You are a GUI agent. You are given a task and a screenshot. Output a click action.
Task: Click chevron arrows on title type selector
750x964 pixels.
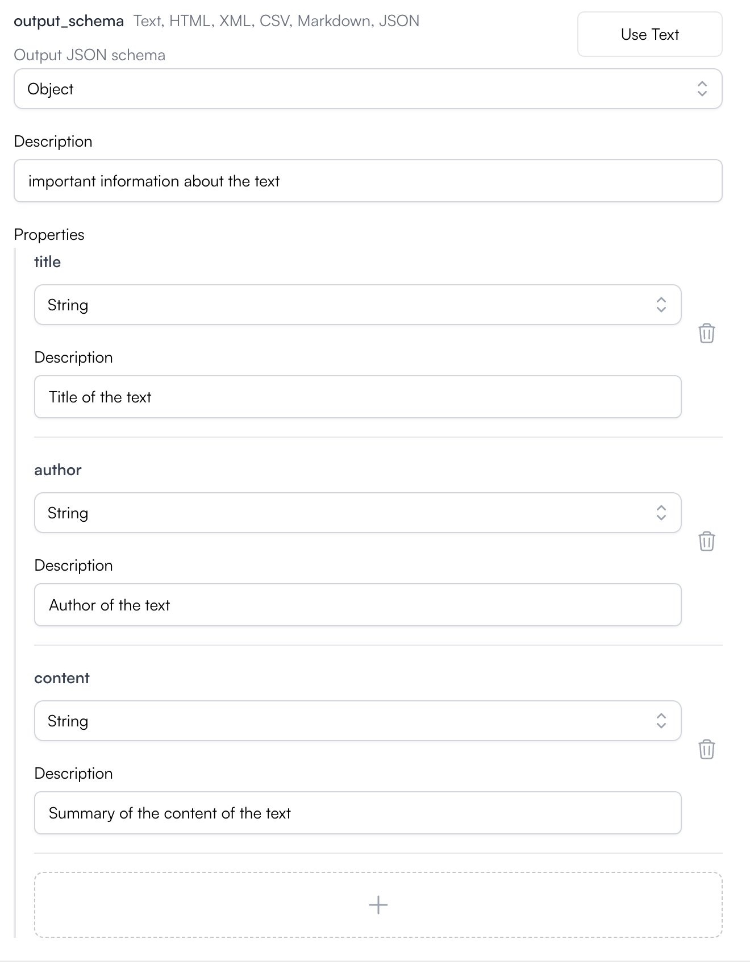click(x=661, y=305)
